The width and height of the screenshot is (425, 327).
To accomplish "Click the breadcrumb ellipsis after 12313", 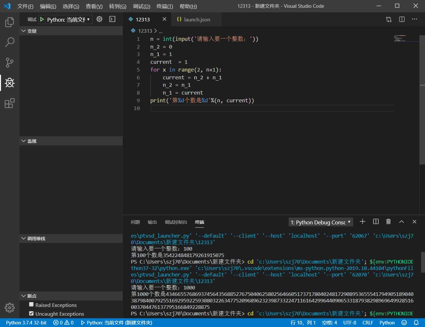I will click(x=161, y=31).
